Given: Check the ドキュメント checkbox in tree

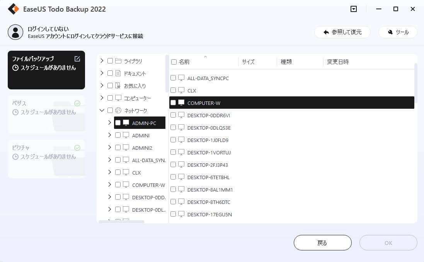Looking at the screenshot, I should (110, 73).
